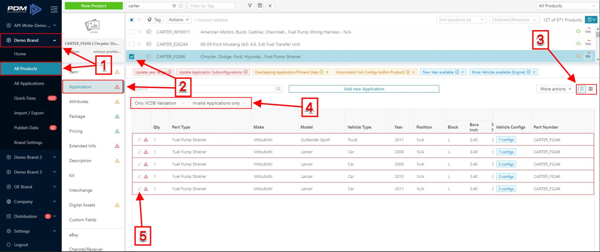Edit the Lancer 2011 application row
The image size is (600, 252).
[139, 189]
